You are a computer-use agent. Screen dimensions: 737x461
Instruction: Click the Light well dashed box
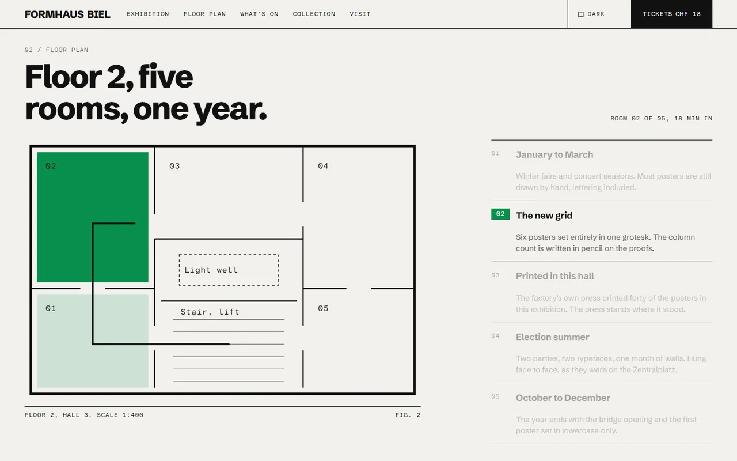point(229,270)
